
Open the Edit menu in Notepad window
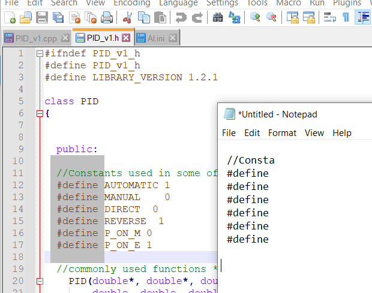pyautogui.click(x=252, y=133)
